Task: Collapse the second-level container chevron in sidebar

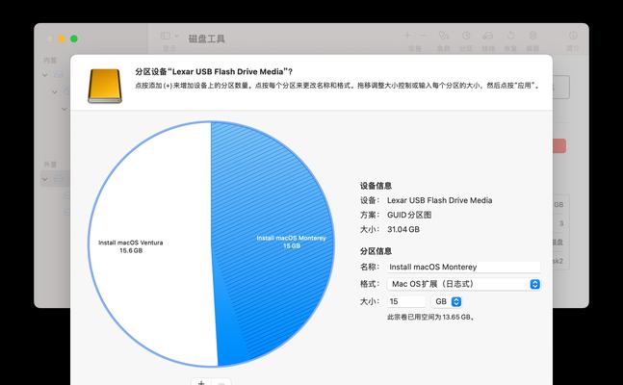Action: click(55, 92)
